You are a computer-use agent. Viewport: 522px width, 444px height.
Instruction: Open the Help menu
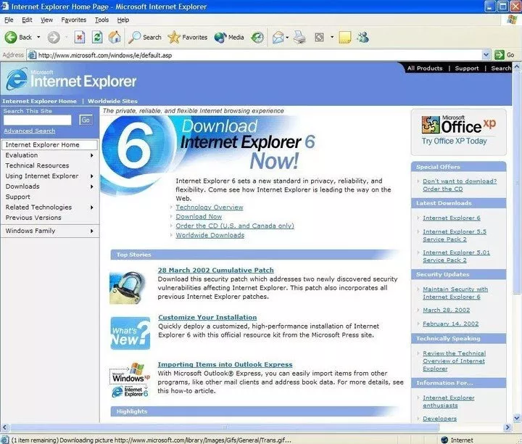123,20
